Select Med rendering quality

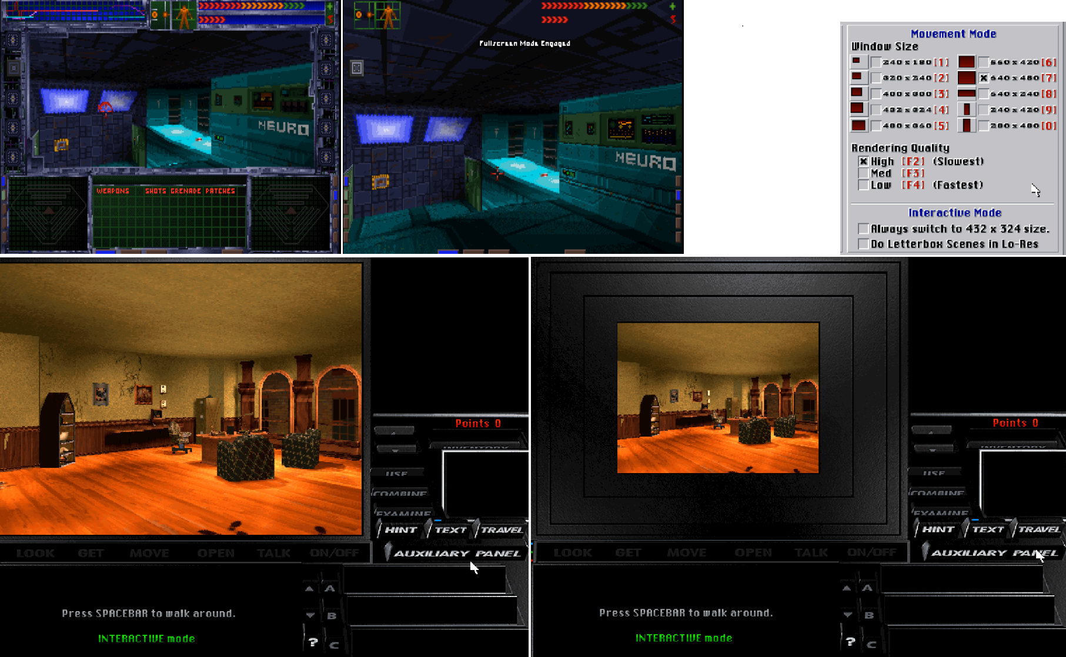pyautogui.click(x=863, y=173)
